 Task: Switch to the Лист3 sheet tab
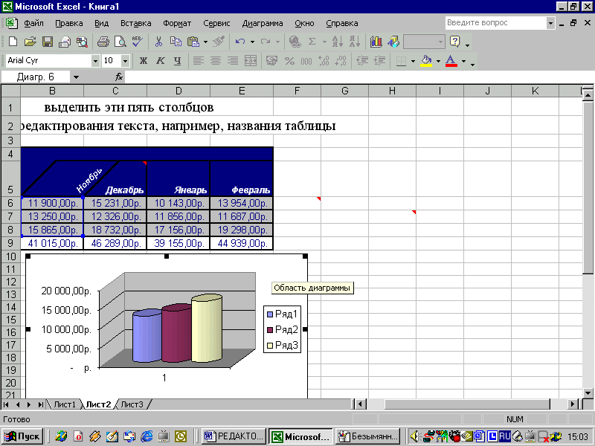click(132, 404)
